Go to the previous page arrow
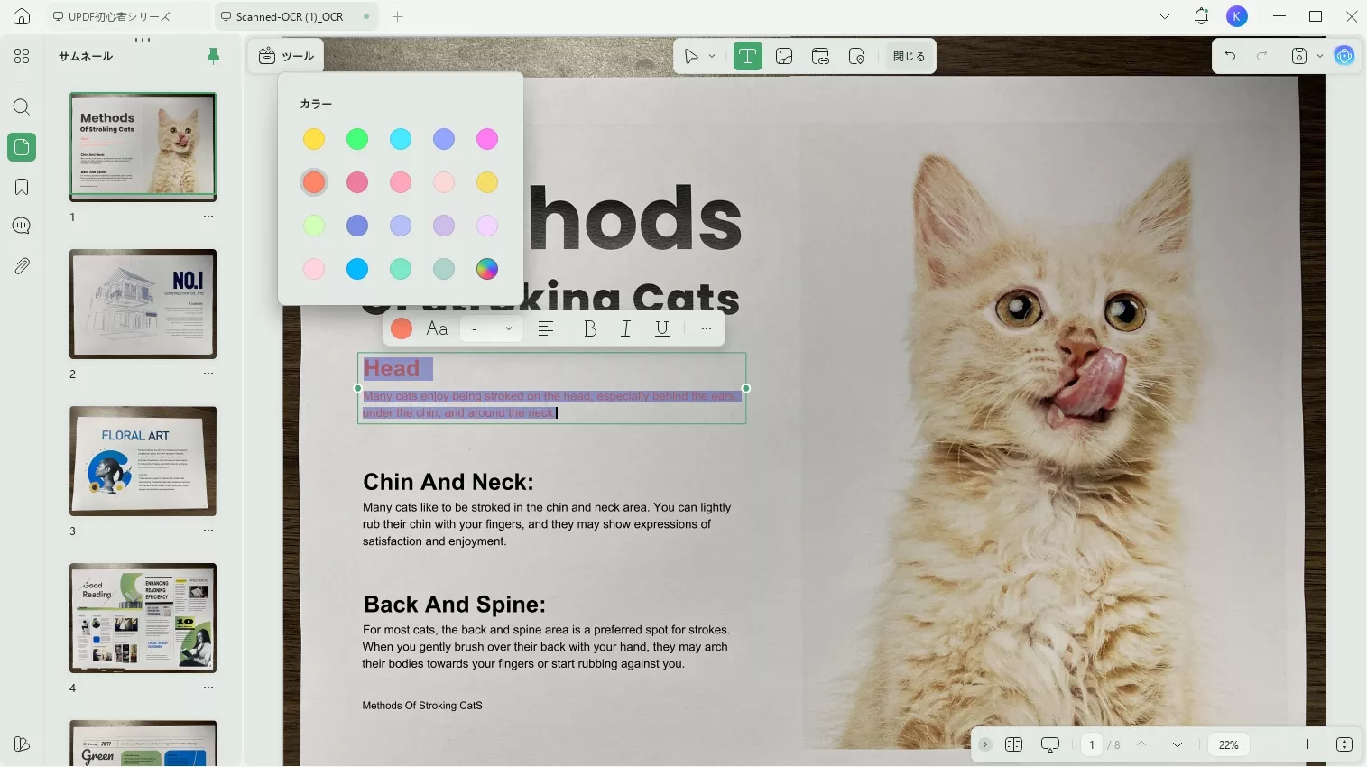This screenshot has width=1367, height=767. (1141, 744)
